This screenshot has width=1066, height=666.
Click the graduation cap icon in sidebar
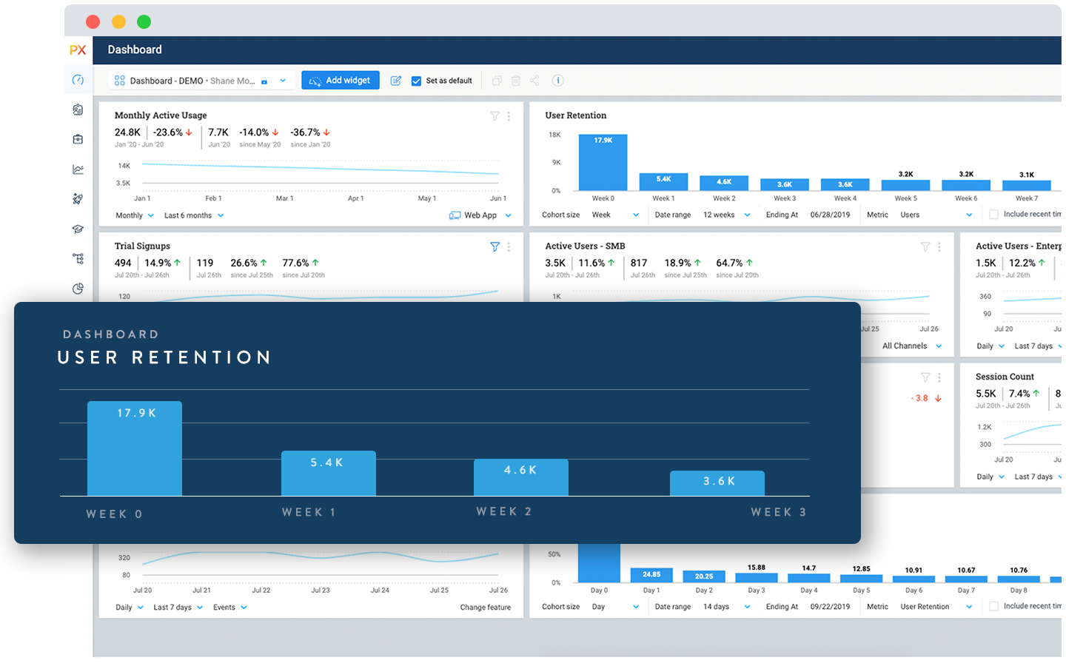click(78, 229)
